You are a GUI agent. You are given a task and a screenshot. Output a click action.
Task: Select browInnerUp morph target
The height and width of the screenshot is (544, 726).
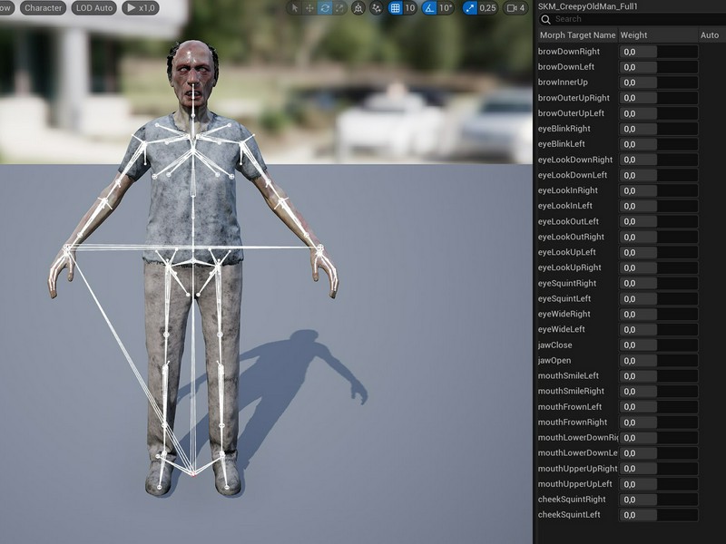point(563,83)
